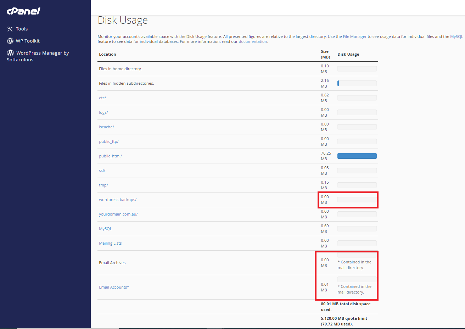Click the home directory usage bar
Screen dimensions: 465x329
coord(357,69)
